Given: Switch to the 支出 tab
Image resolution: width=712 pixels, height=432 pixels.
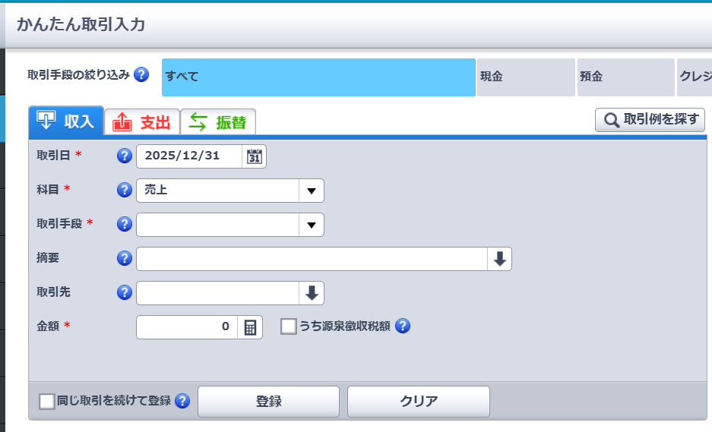Looking at the screenshot, I should pos(142,121).
